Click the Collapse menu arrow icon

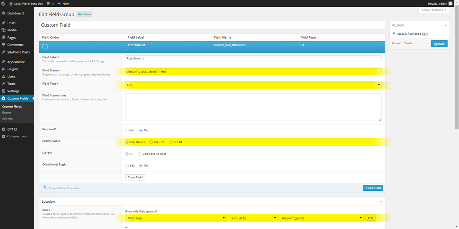pos(3,136)
